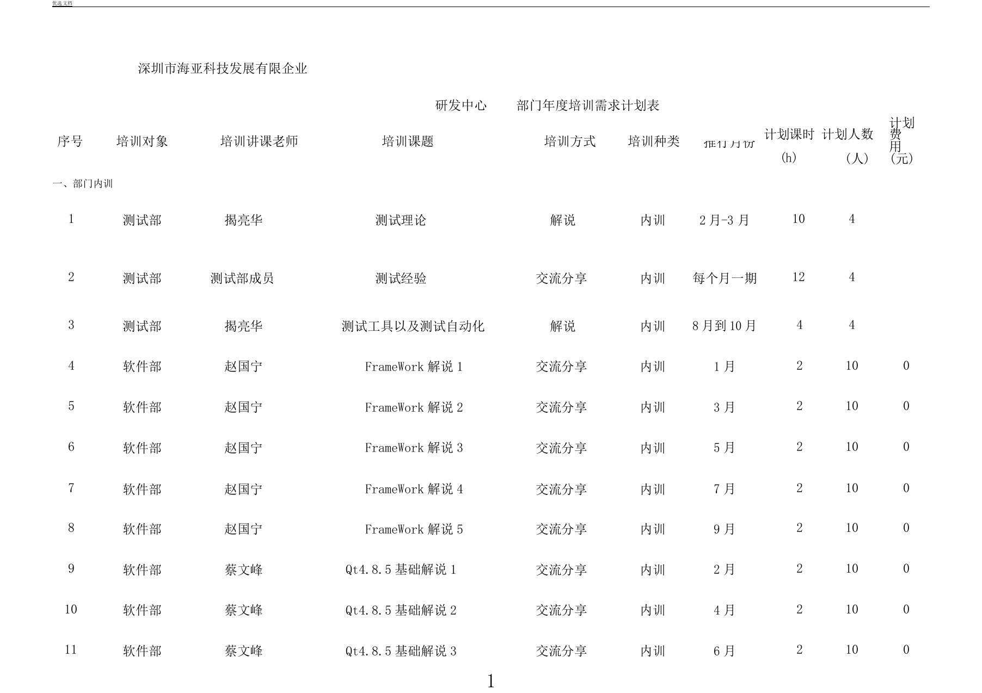Select 交流分享 cell in row 2
Screen dimensions: 982x693
point(562,279)
